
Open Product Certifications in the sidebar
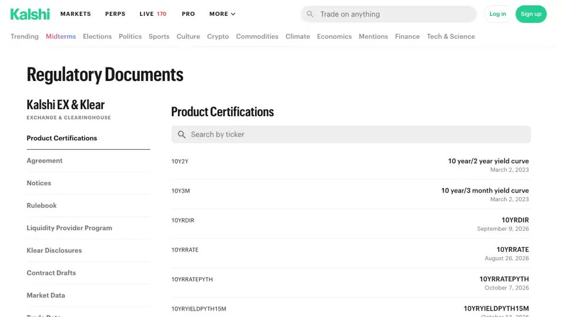[89, 138]
